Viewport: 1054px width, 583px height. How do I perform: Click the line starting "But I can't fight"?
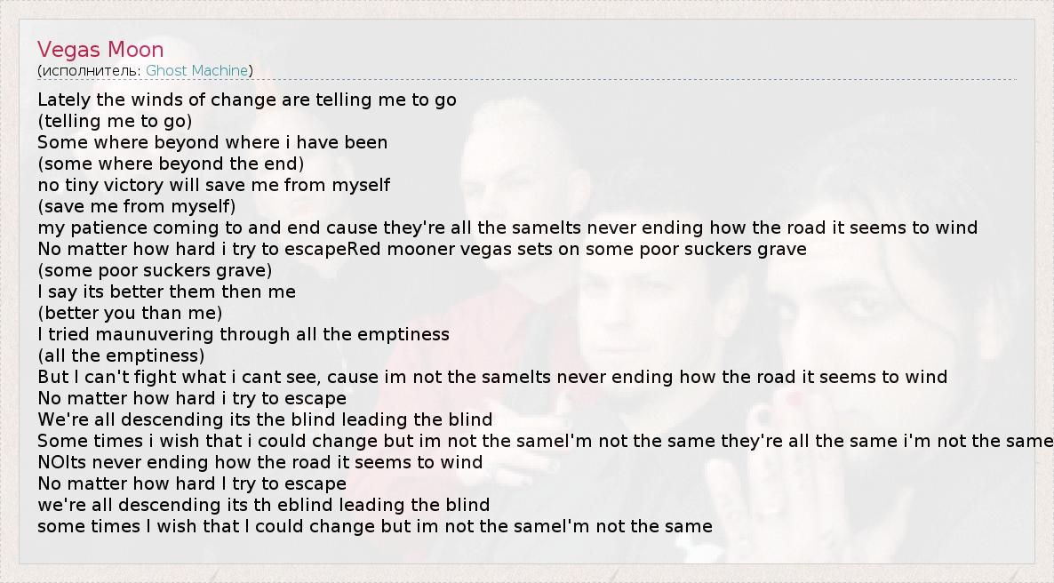tap(491, 377)
